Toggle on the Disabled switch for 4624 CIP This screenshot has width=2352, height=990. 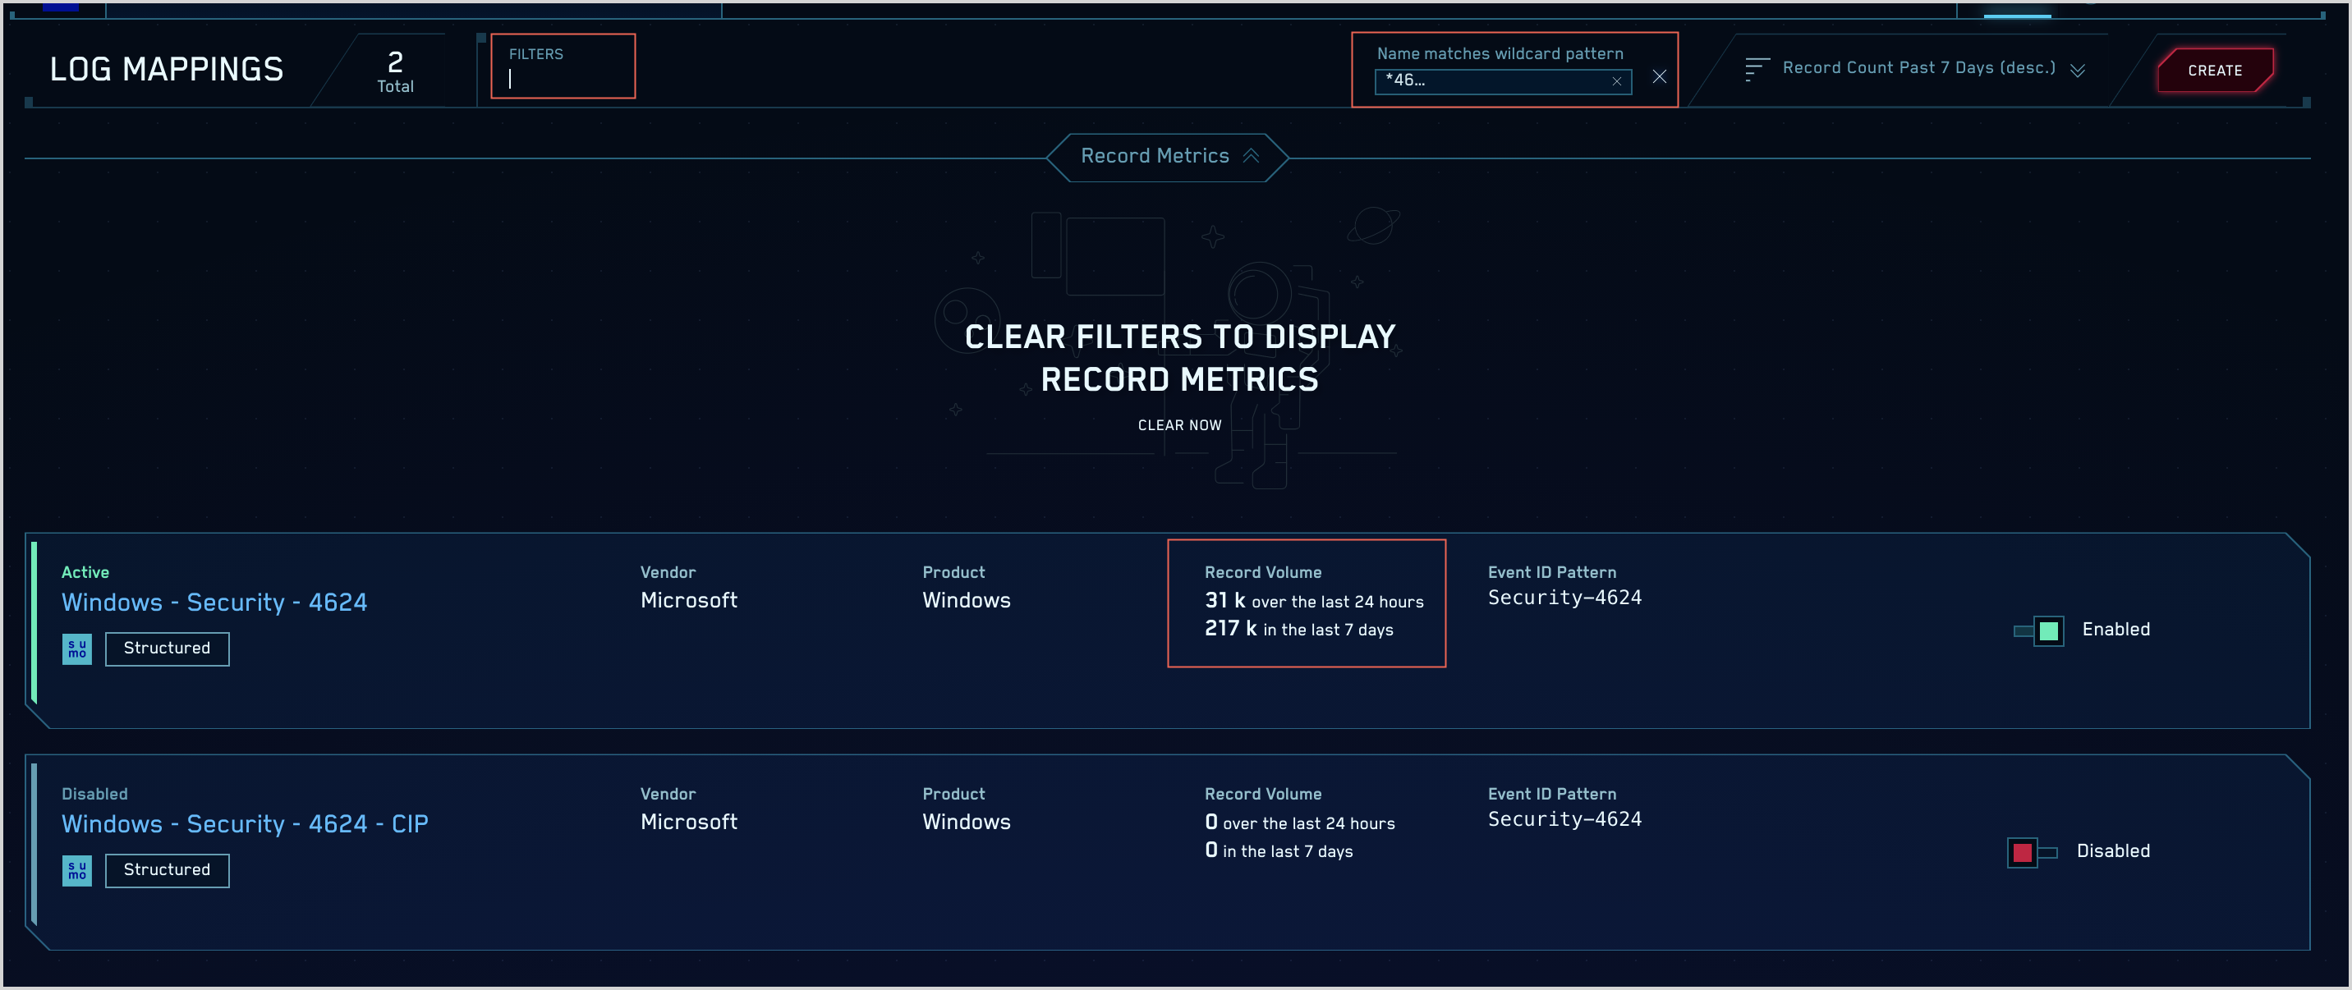[2031, 852]
